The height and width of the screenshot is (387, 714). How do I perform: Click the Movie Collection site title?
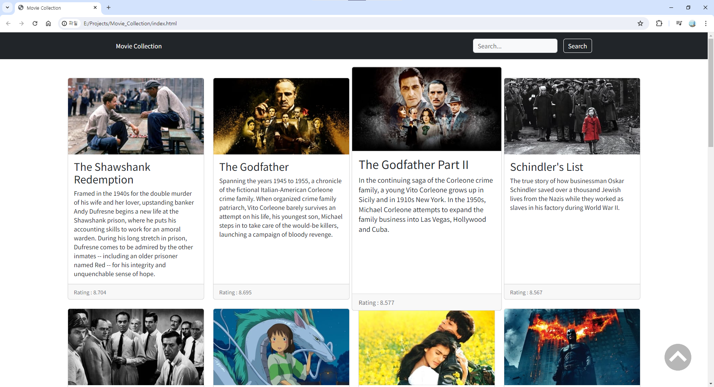tap(138, 46)
